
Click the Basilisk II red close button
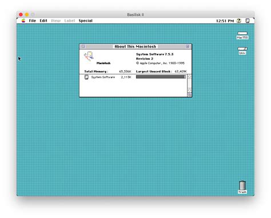21,14
